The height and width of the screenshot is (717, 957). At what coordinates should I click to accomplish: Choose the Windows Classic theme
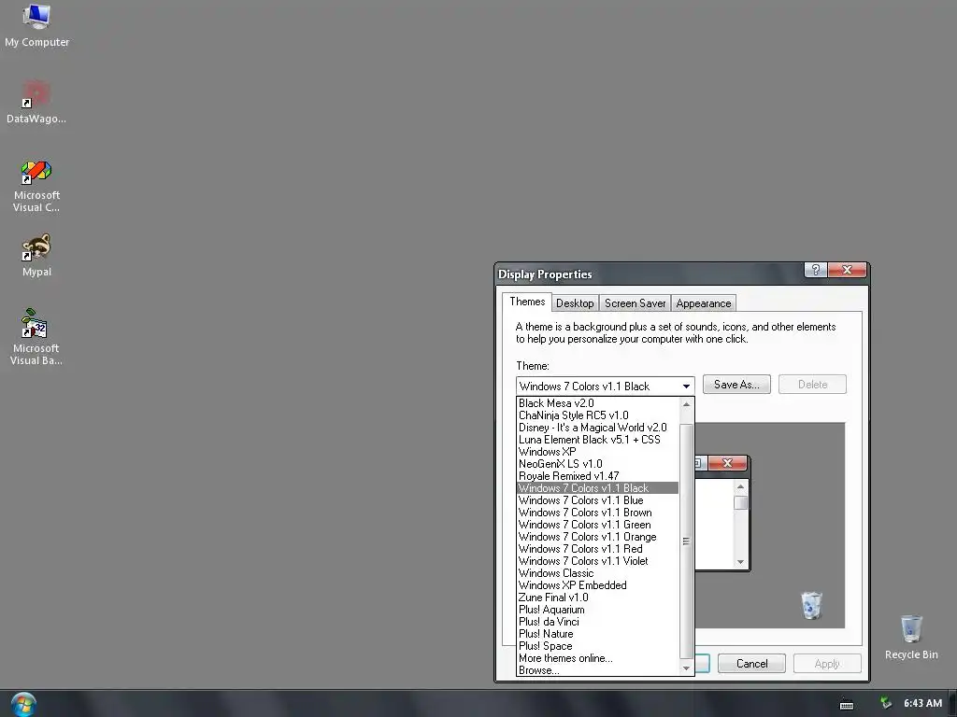coord(597,573)
